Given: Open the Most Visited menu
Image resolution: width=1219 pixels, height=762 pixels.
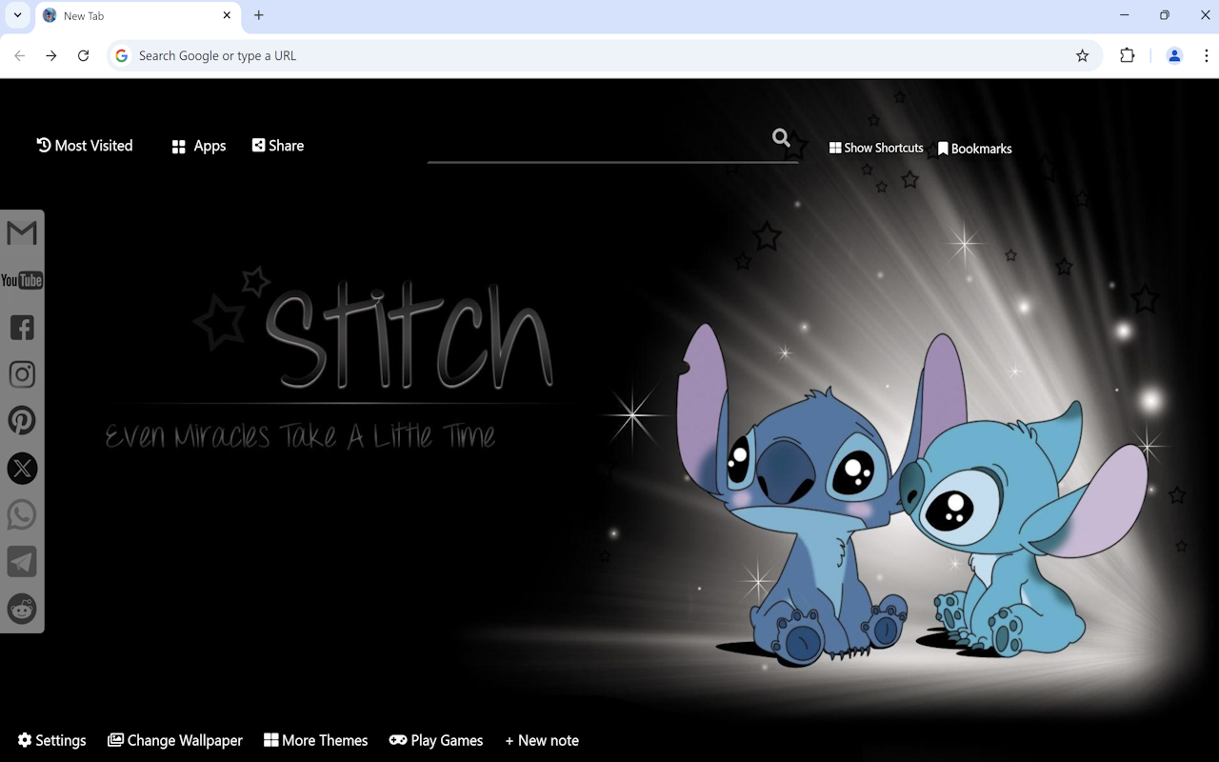Looking at the screenshot, I should (84, 145).
